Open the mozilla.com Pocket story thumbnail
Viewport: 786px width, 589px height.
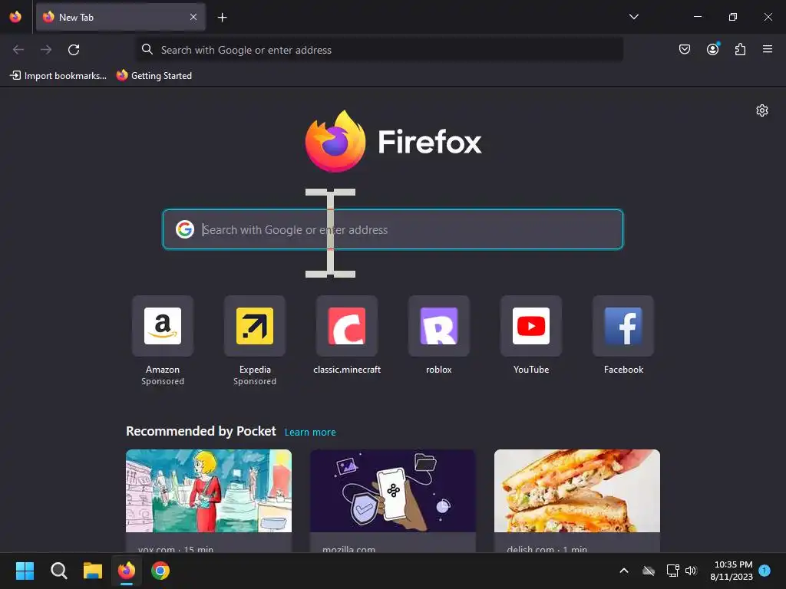coord(393,491)
